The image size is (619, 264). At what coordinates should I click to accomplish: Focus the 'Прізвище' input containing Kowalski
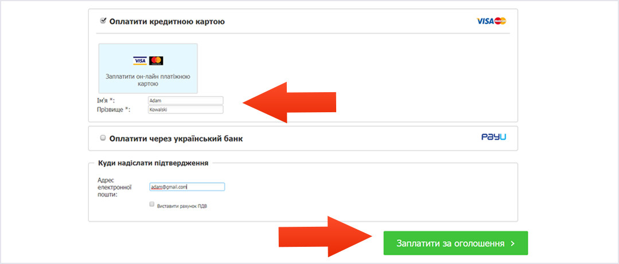185,109
